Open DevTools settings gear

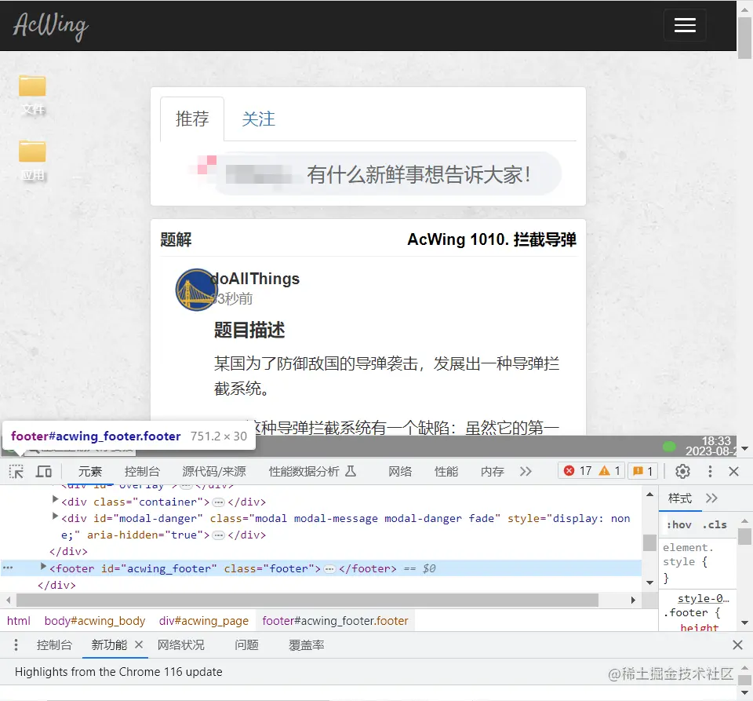[682, 471]
